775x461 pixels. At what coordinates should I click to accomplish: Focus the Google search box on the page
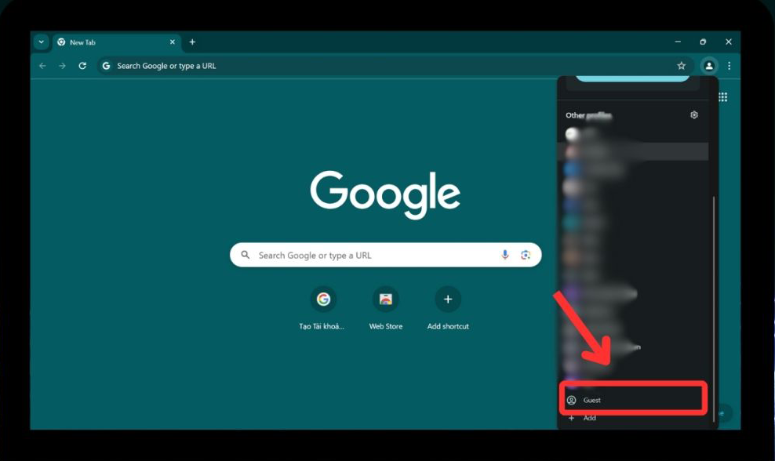point(385,255)
